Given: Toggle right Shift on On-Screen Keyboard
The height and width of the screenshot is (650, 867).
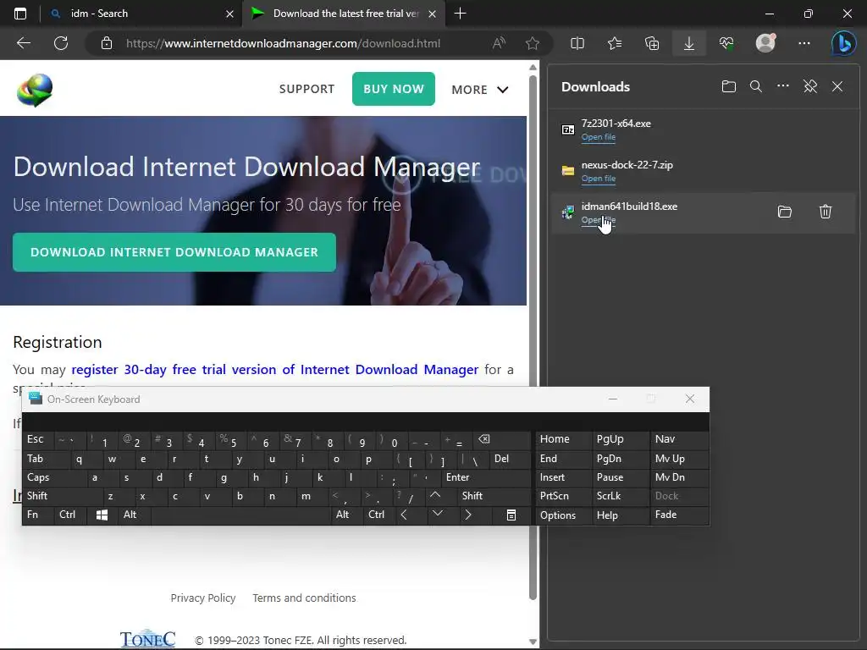Looking at the screenshot, I should coord(494,496).
